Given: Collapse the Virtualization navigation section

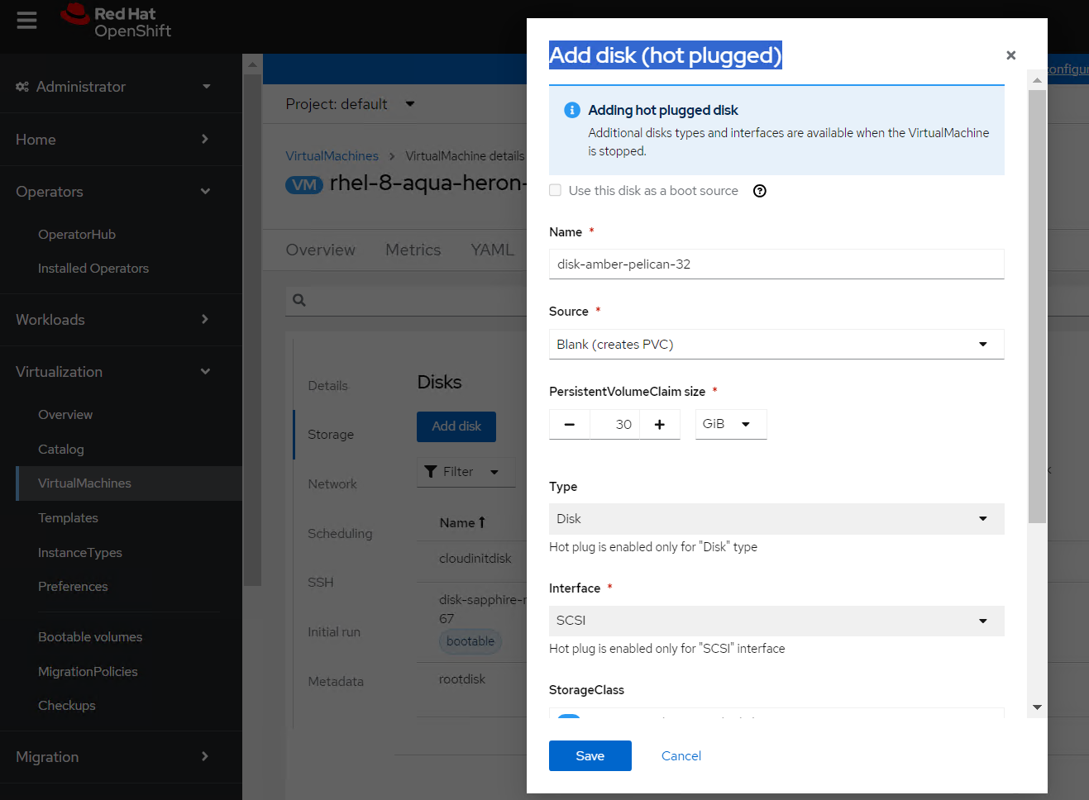Looking at the screenshot, I should click(x=121, y=372).
